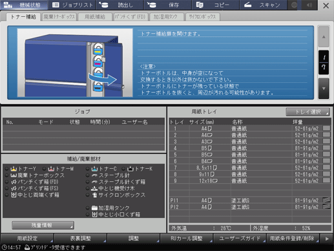The height and width of the screenshot is (251, 334).
Task: Click the 中とじ機受け木 icon
Action: 94,188
